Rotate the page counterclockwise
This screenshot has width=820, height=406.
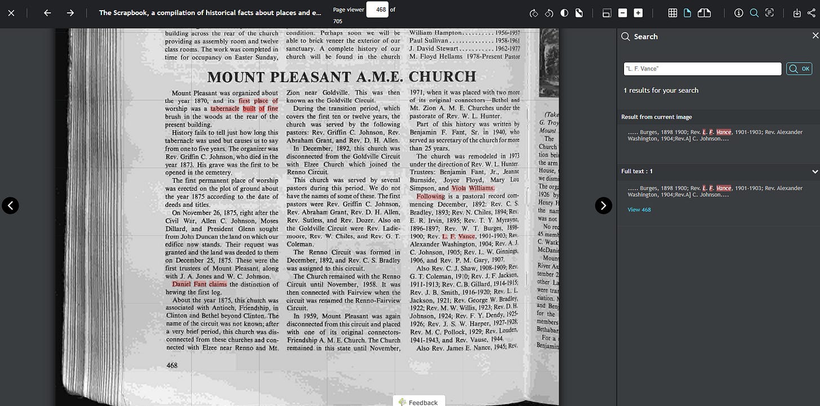pos(549,13)
